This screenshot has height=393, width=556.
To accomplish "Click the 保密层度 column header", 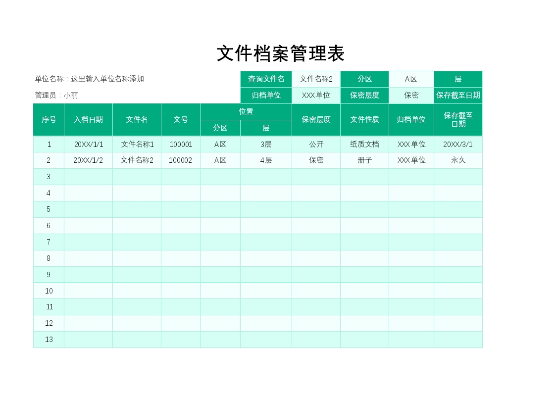I will (316, 120).
